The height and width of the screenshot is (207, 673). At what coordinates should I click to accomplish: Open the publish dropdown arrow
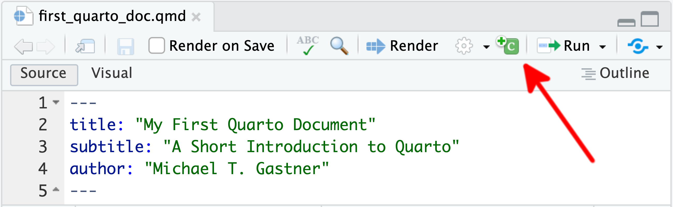(659, 47)
